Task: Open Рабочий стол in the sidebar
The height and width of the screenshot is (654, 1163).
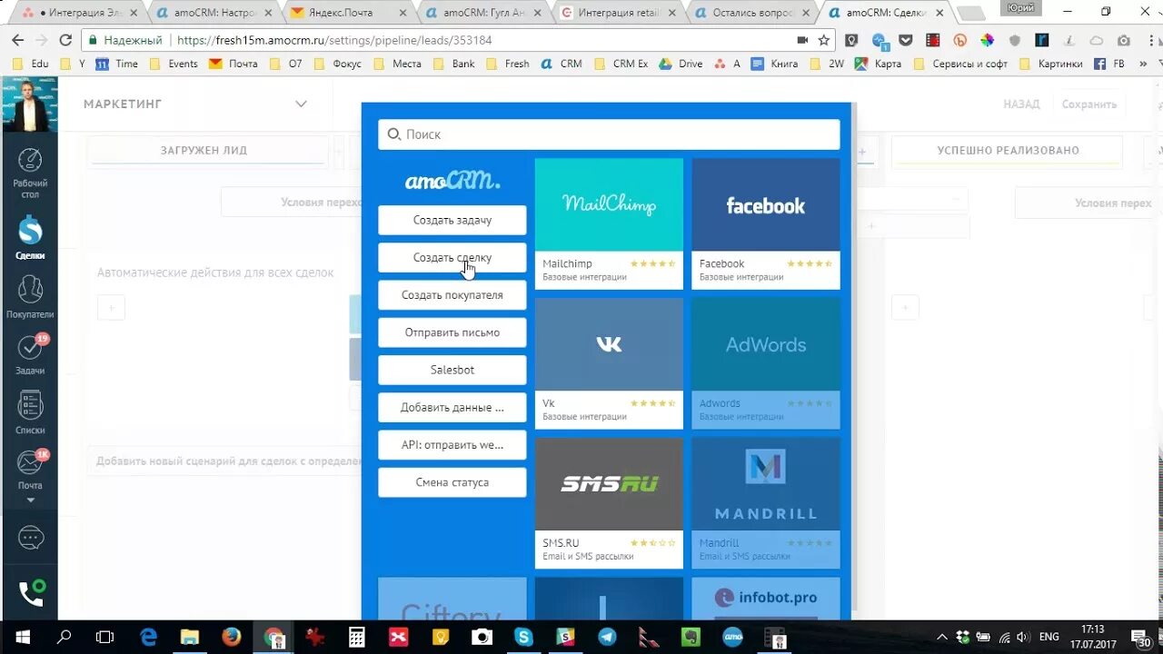Action: pos(30,173)
